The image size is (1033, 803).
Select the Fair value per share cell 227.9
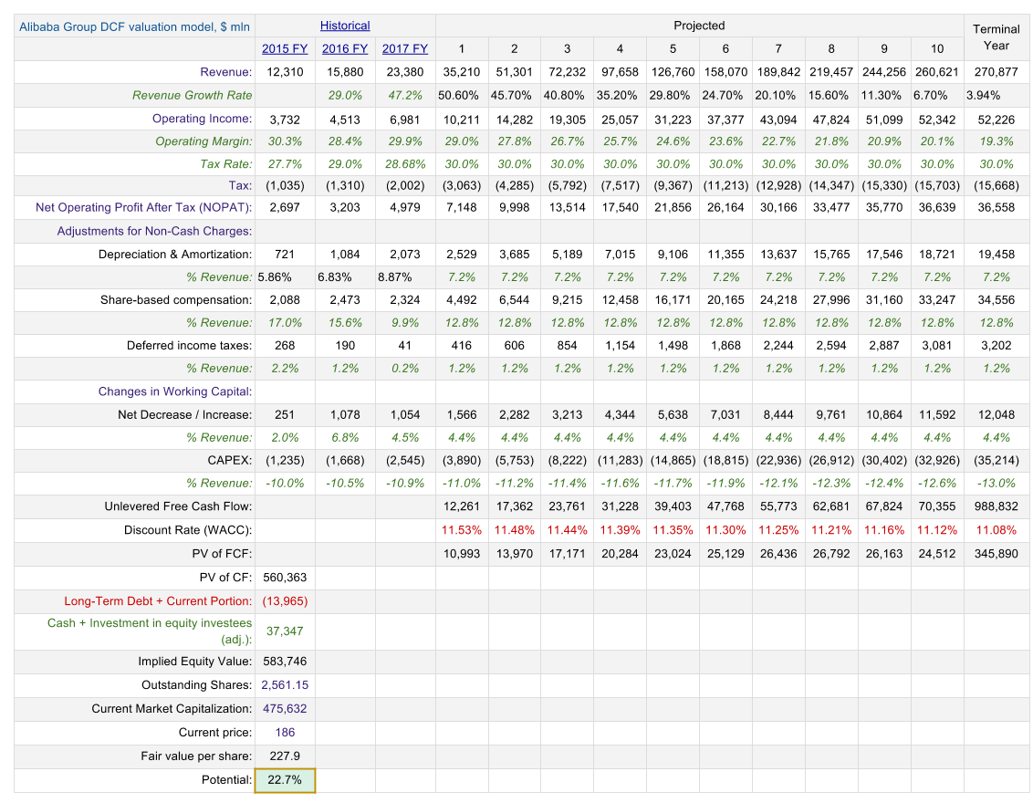(285, 756)
